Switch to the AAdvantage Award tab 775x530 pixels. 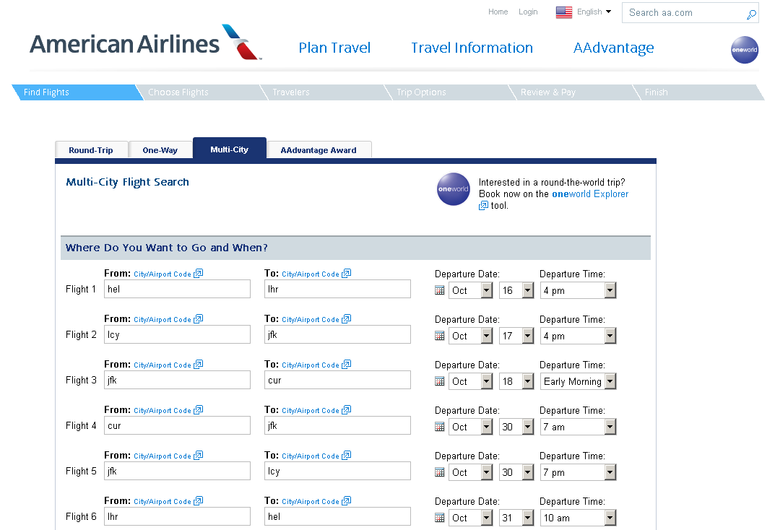(x=319, y=150)
